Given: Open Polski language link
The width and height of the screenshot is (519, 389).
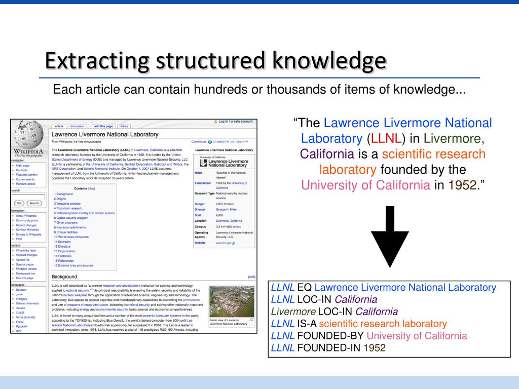Looking at the screenshot, I should click(20, 322).
